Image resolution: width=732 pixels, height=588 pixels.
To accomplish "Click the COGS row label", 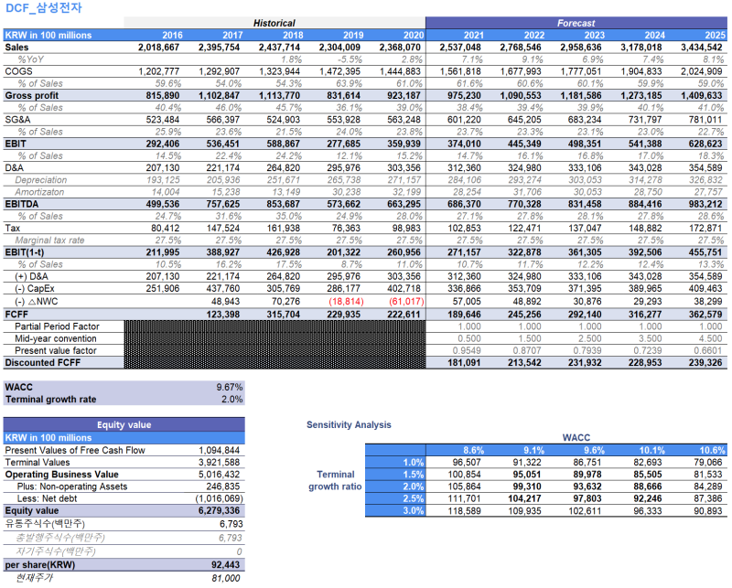I will [x=18, y=71].
